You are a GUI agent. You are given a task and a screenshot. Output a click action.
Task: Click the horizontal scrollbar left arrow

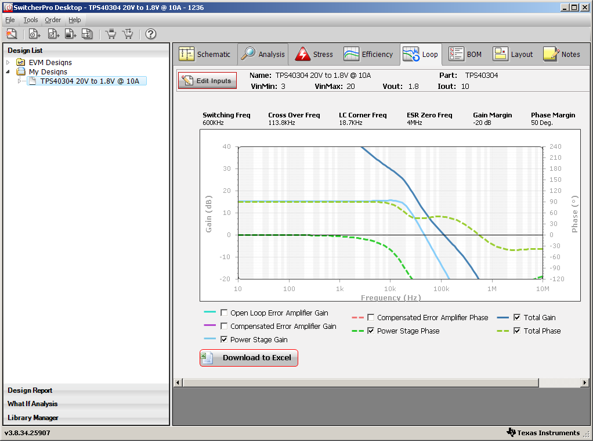coord(178,383)
